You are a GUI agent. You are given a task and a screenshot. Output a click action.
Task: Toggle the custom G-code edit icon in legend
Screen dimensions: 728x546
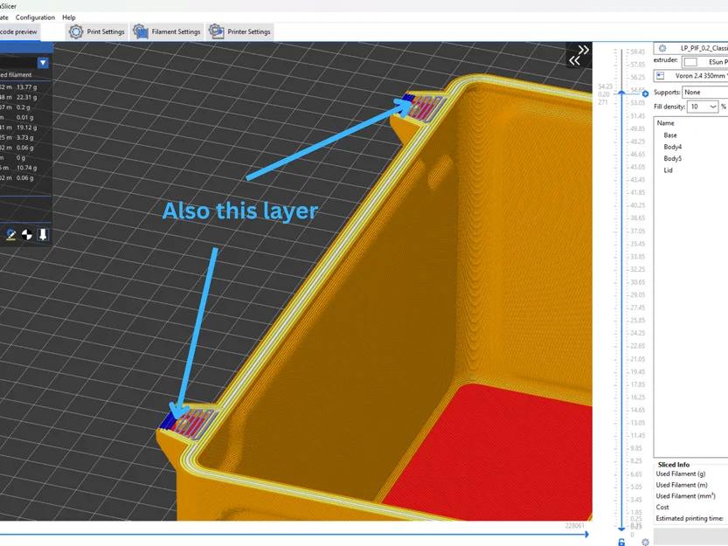click(10, 235)
